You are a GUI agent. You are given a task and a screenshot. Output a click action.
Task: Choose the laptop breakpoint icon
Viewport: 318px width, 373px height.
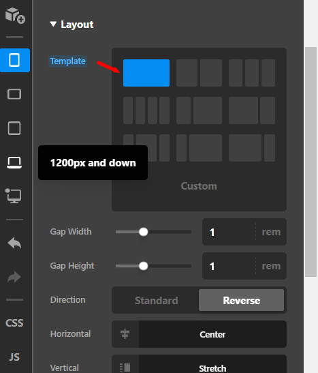[14, 163]
